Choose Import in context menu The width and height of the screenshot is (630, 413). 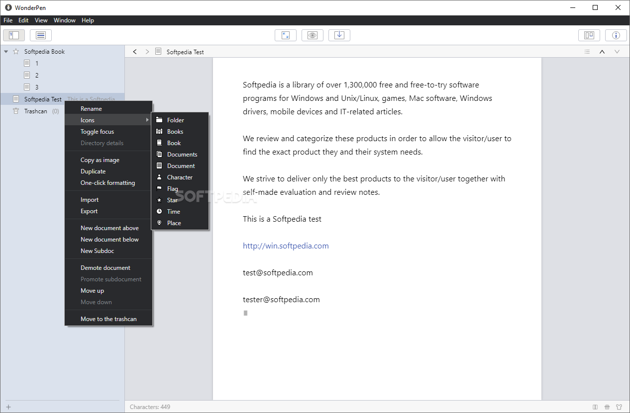108,199
